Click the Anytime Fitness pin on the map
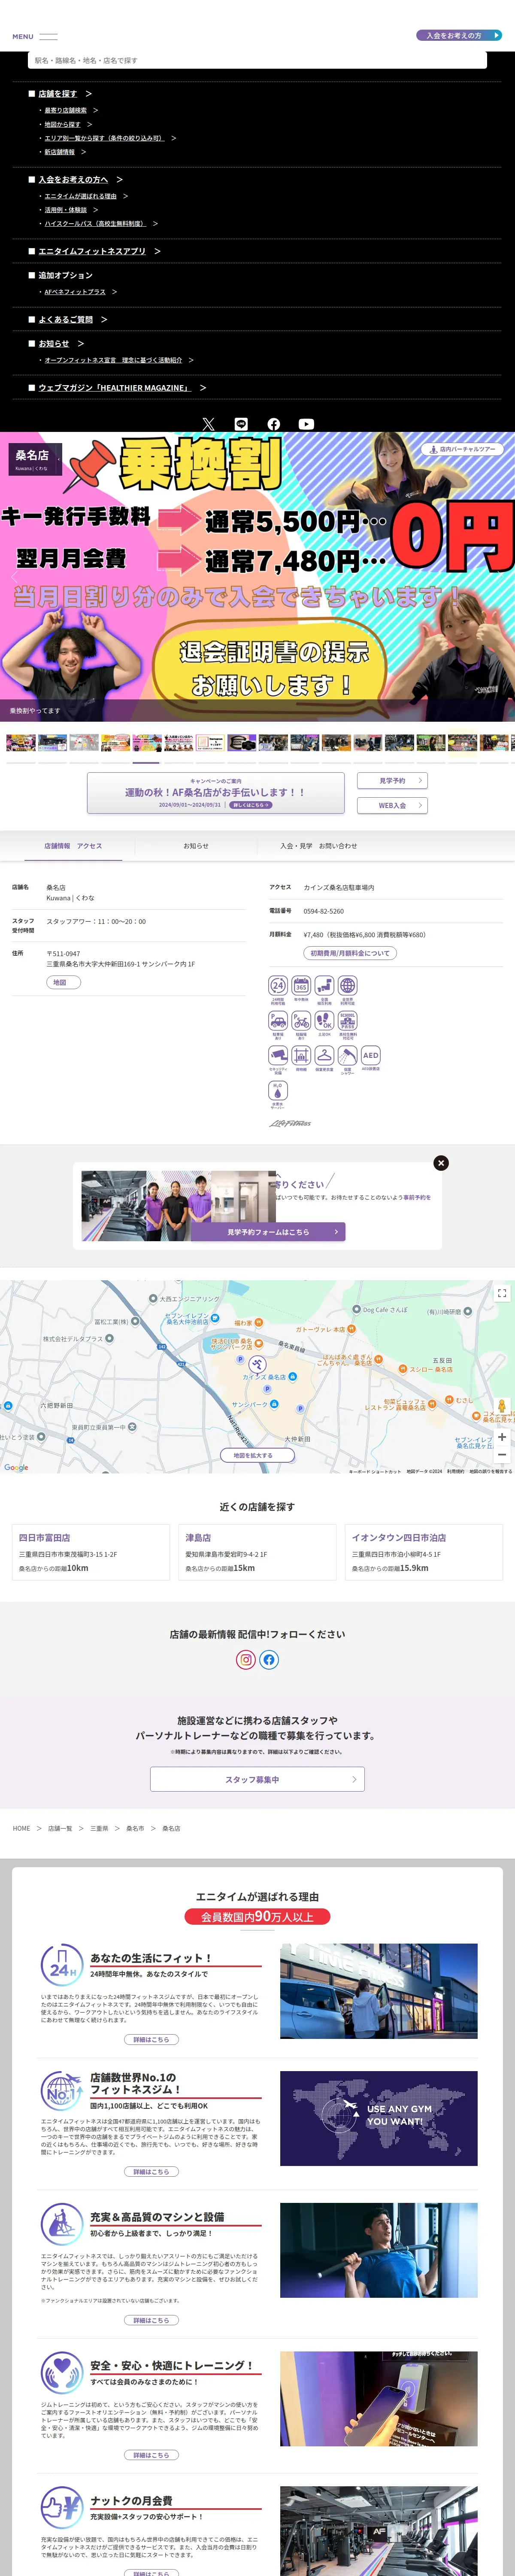This screenshot has width=515, height=2576. point(257,1364)
